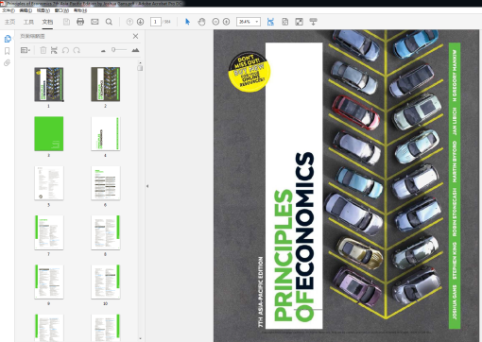Viewport: 482px width, 342px height.
Task: Switch to the 主页 (Home) tab
Action: (9, 22)
